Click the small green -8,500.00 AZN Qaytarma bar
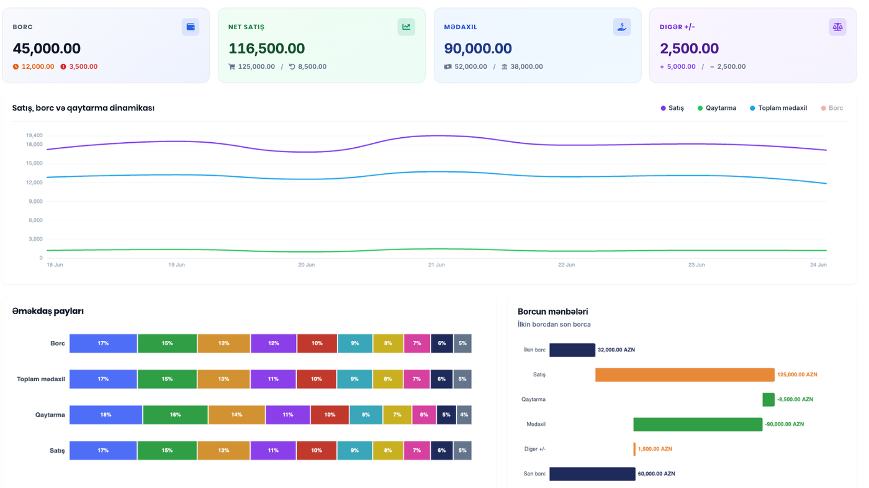Screen dimensions: 869x488 [768, 400]
